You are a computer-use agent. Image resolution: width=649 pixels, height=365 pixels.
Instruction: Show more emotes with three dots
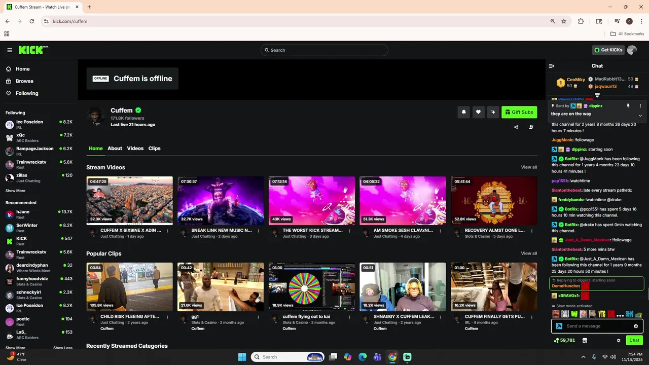(x=620, y=315)
